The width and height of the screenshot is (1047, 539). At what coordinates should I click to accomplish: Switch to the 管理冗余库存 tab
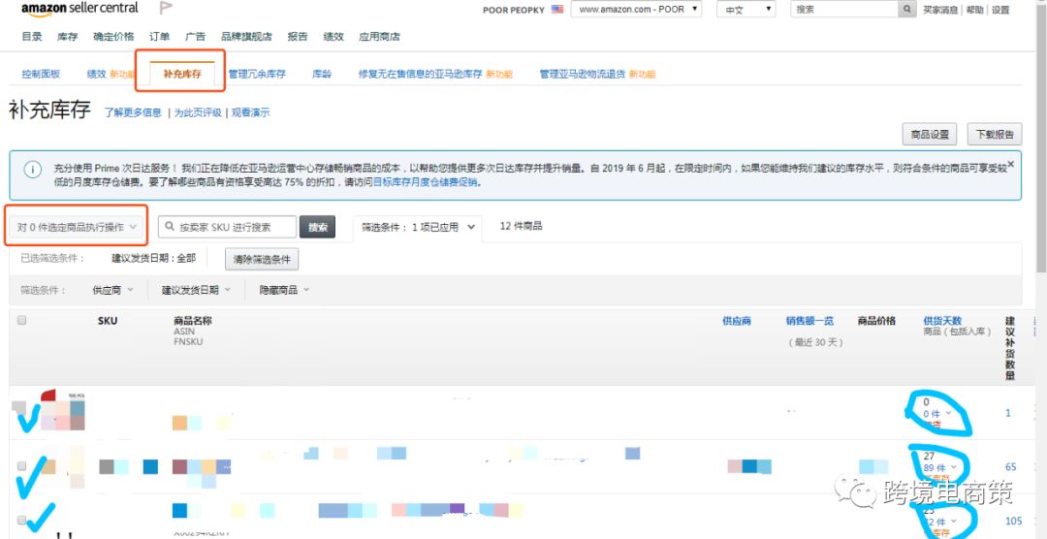point(257,74)
